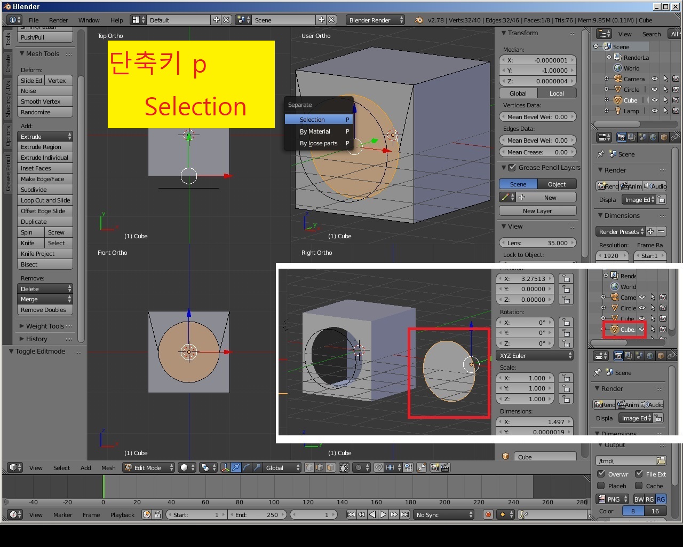
Task: Open the Edit Mode selector dropdown
Action: tap(149, 467)
